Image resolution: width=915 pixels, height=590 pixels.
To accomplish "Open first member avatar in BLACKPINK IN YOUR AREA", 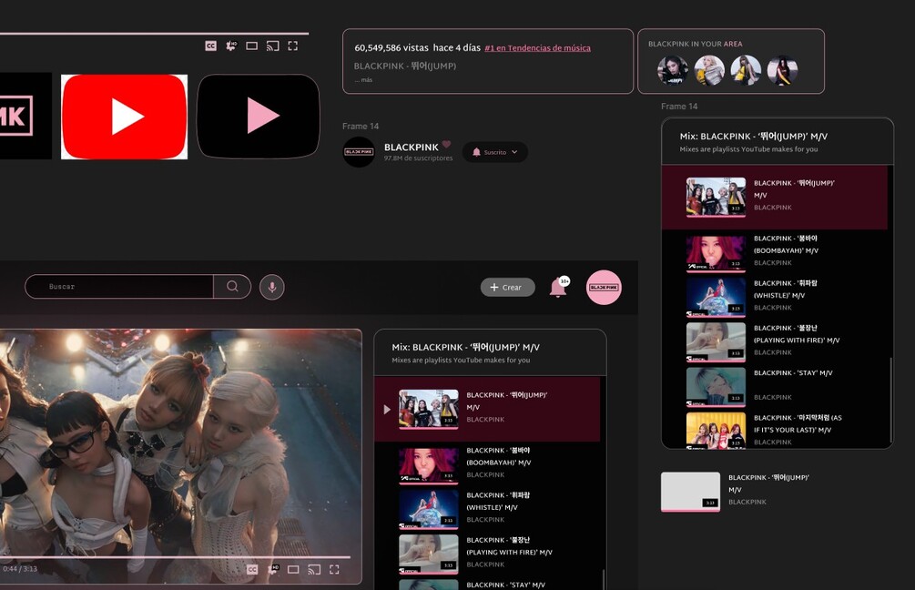I will click(x=672, y=70).
